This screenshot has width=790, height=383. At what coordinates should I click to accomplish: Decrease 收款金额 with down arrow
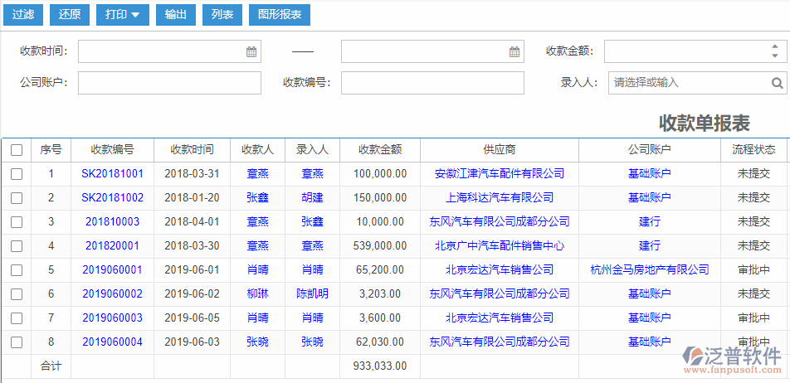774,56
